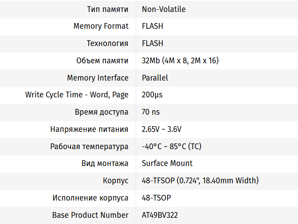Click the '200µs' value
Image resolution: width=298 pixels, height=224 pixels.
(x=153, y=95)
